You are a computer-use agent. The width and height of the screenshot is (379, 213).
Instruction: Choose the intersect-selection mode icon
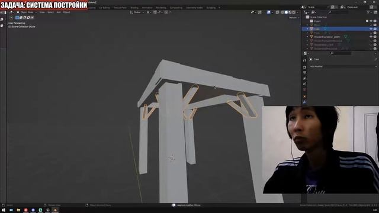[32, 17]
